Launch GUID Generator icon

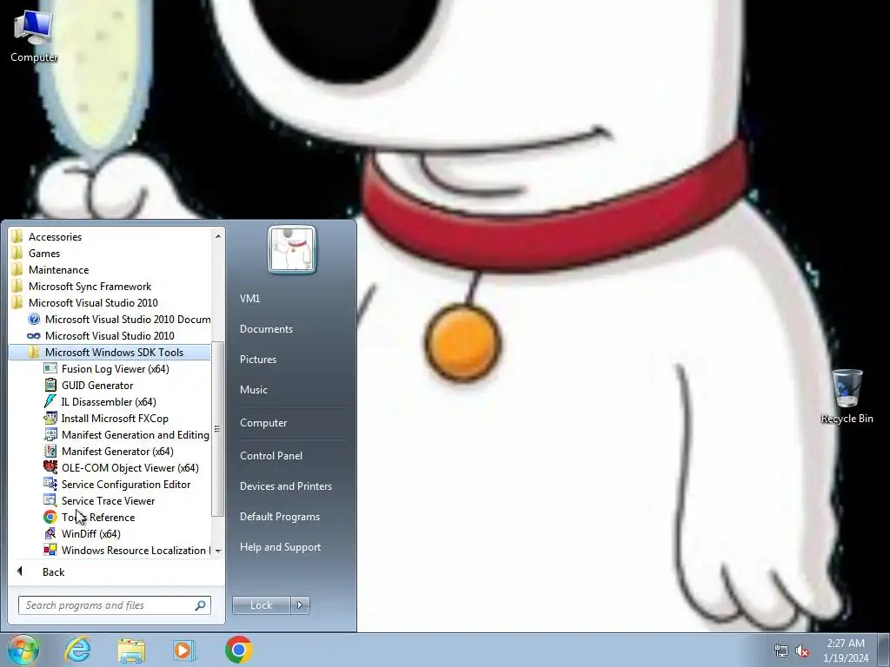(50, 386)
